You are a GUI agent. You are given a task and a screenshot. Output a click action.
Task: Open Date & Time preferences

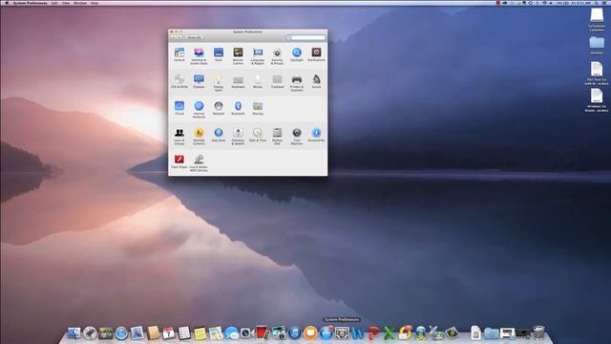[x=258, y=135]
